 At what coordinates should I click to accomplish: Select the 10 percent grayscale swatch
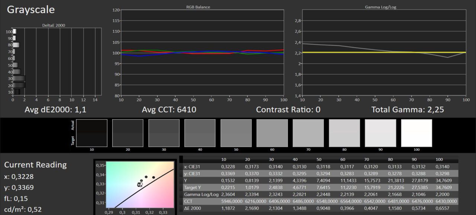coord(91,133)
